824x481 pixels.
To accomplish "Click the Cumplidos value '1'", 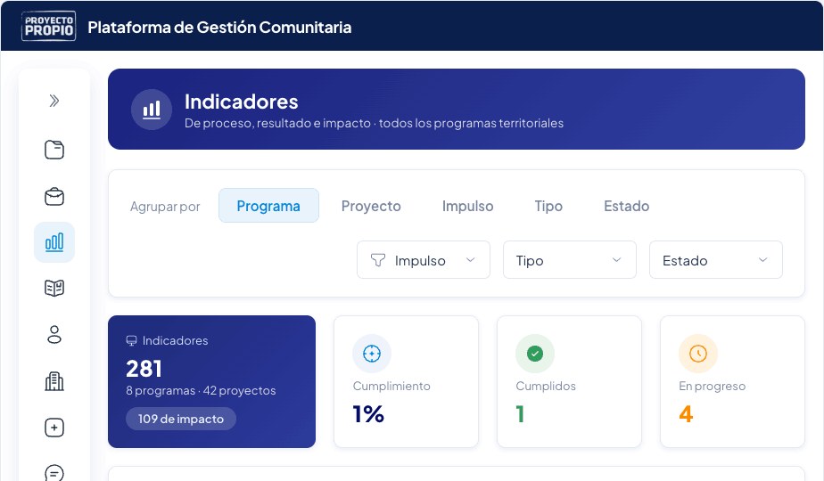I will pyautogui.click(x=520, y=414).
